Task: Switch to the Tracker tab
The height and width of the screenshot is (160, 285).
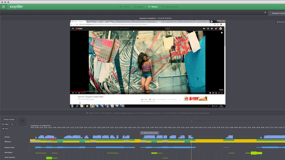Action: pos(125,7)
